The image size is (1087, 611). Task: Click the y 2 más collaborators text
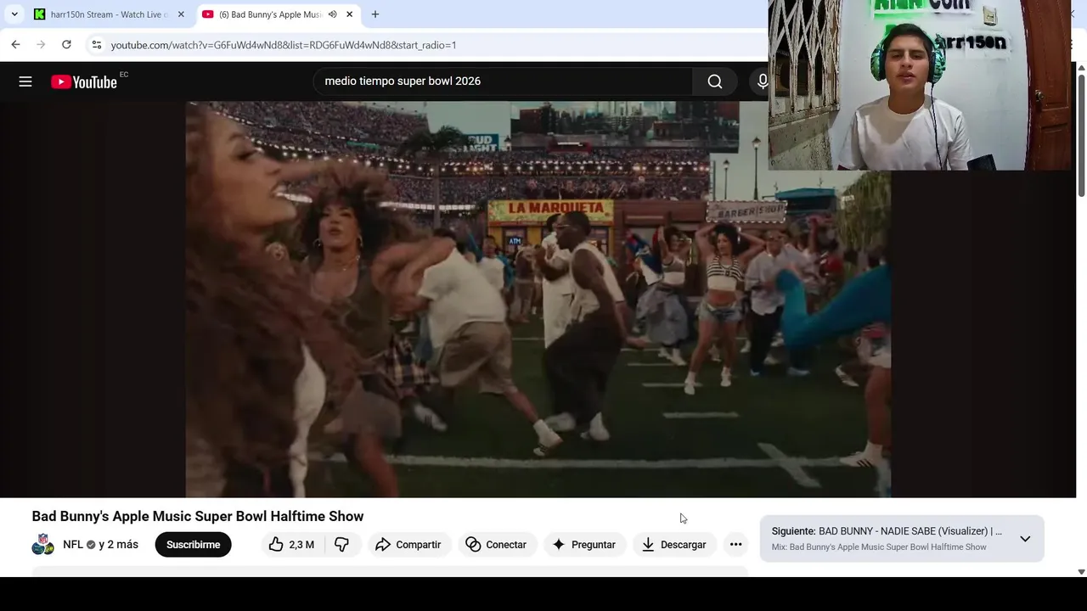(119, 545)
